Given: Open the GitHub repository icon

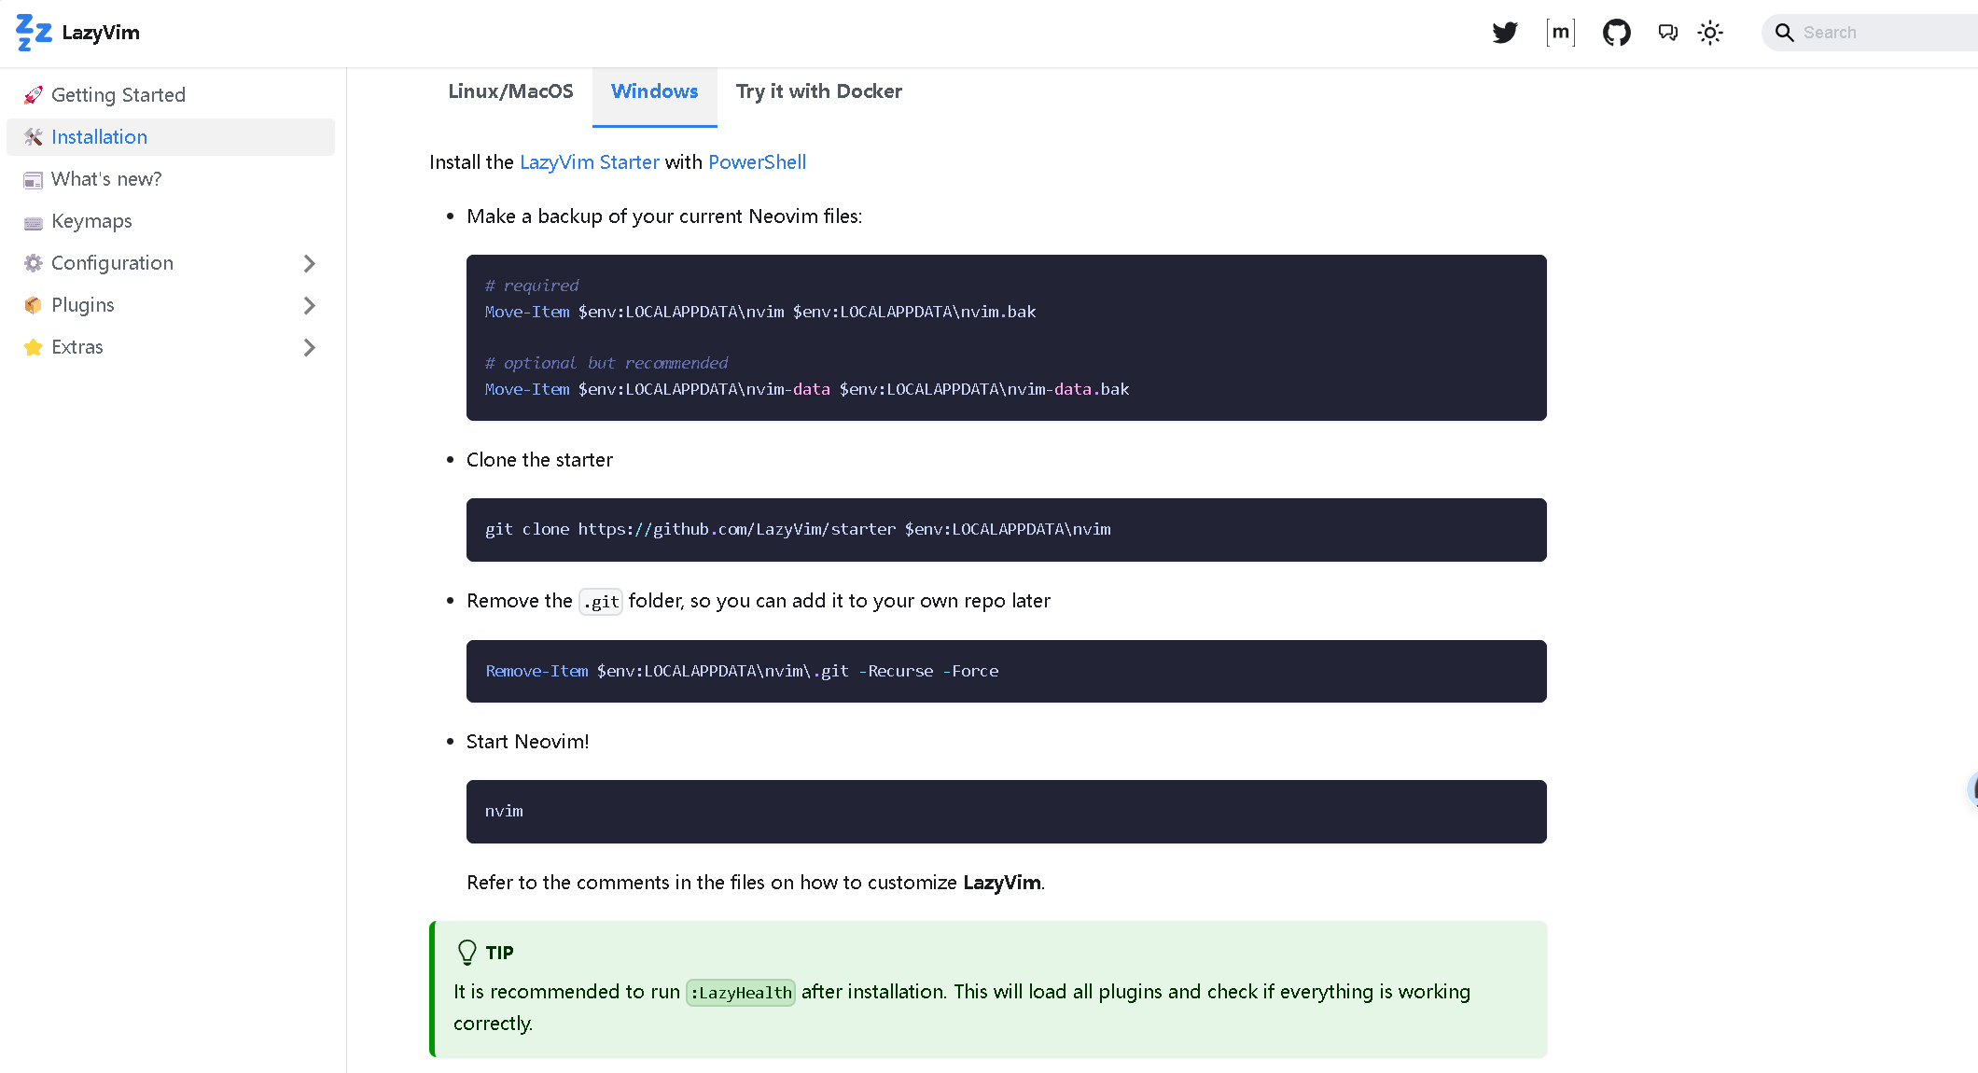Looking at the screenshot, I should [1616, 33].
